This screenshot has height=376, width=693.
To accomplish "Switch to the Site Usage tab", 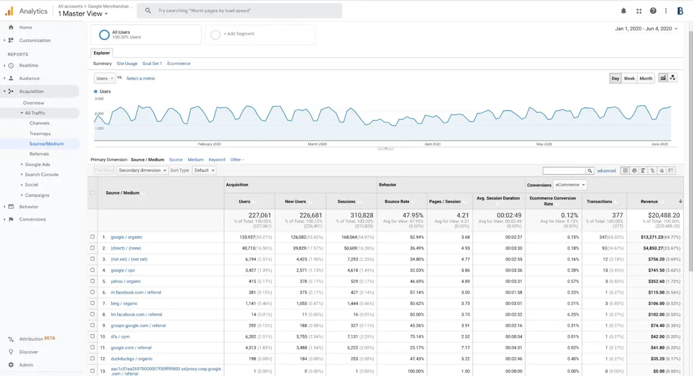I will [127, 64].
